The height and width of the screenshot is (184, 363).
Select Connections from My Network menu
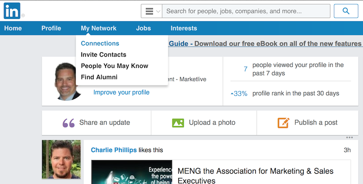[100, 43]
